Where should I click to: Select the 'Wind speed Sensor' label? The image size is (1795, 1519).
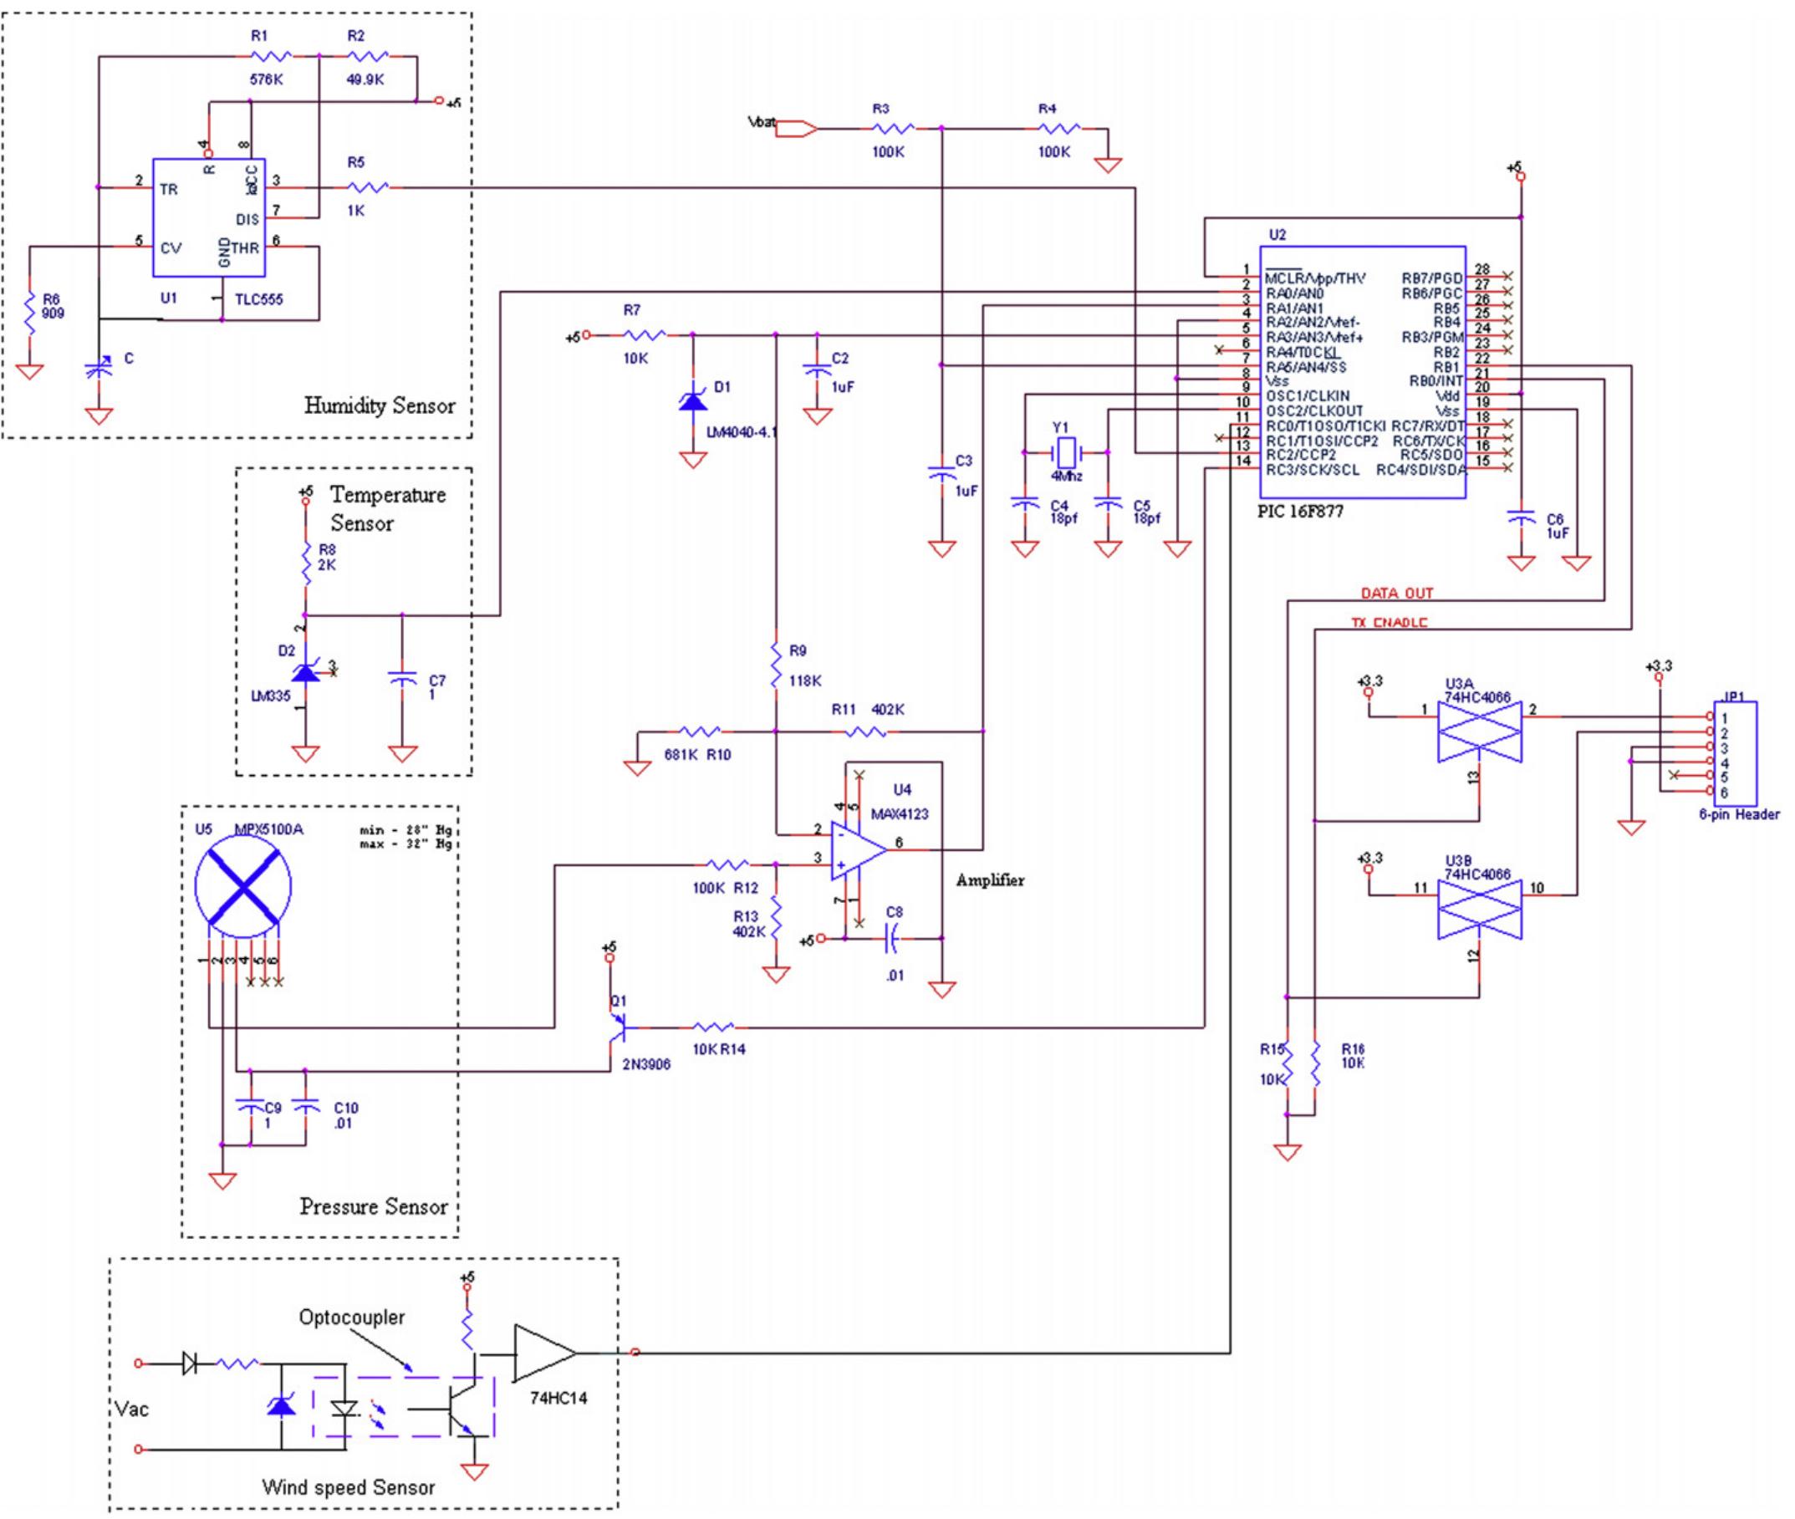coord(348,1487)
